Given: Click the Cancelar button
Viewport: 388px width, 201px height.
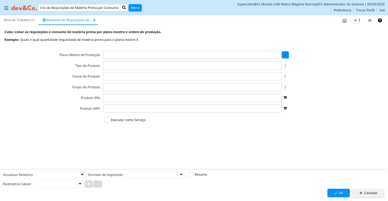Looking at the screenshot, I should coord(368,193).
